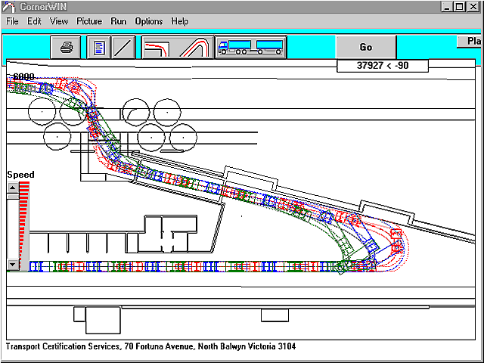
Task: Choose the U-turn path icon
Action: click(195, 47)
